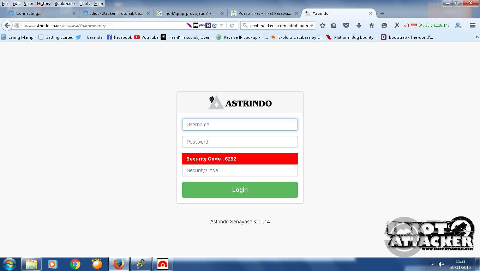Viewport: 480px width, 271px height.
Task: Open the Edit menu
Action: (16, 4)
